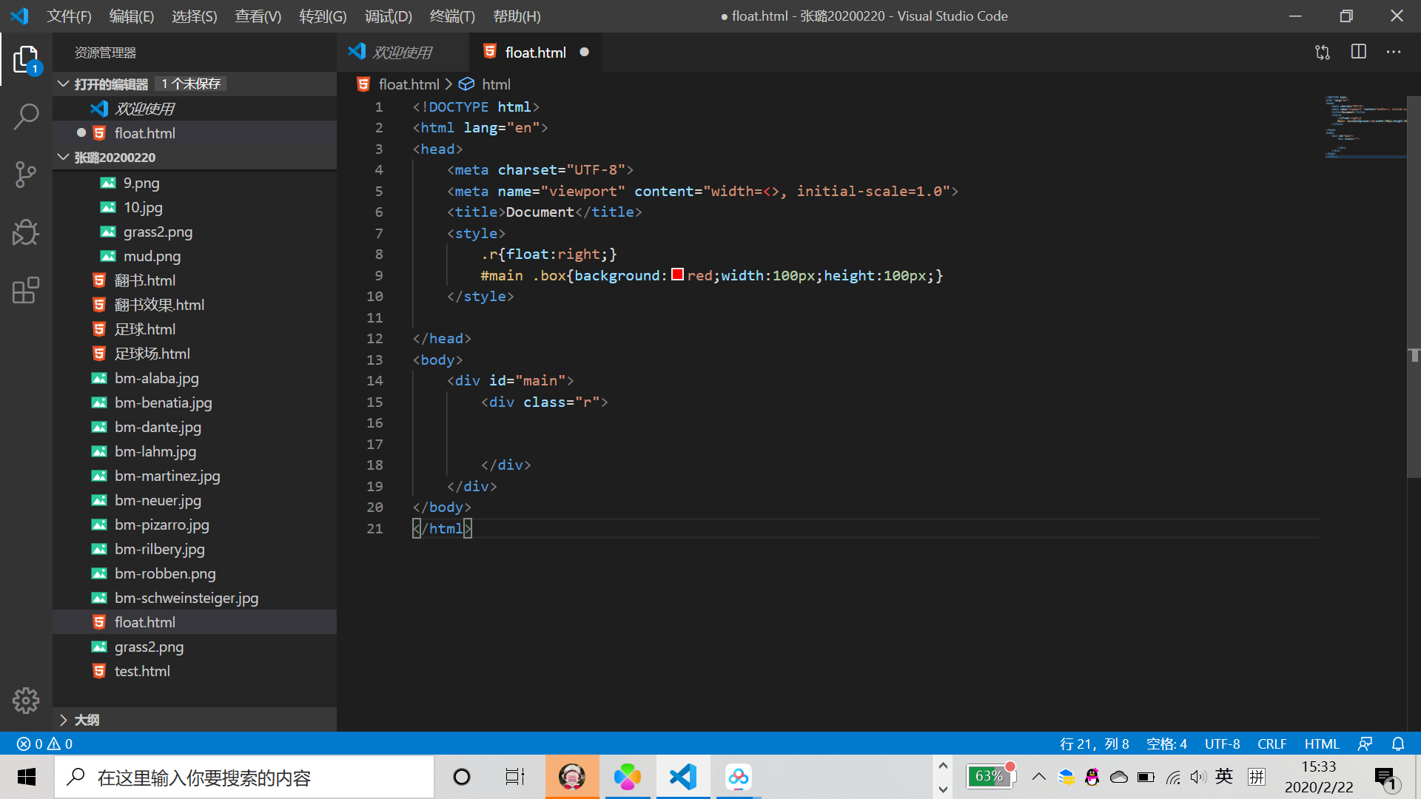Click the unsaved dot on float.html tab
This screenshot has height=799, width=1421.
584,52
